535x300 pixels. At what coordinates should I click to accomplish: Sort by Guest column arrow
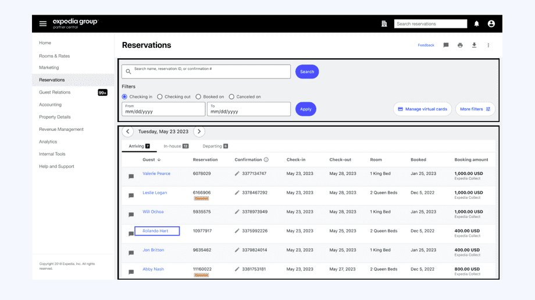159,159
